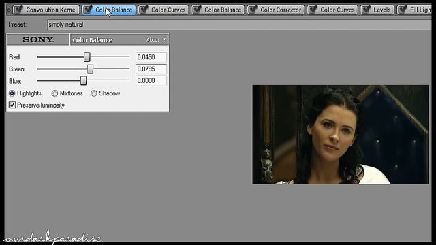Click the Green slider handle
Viewport: 436px width, 245px height.
[x=90, y=69]
